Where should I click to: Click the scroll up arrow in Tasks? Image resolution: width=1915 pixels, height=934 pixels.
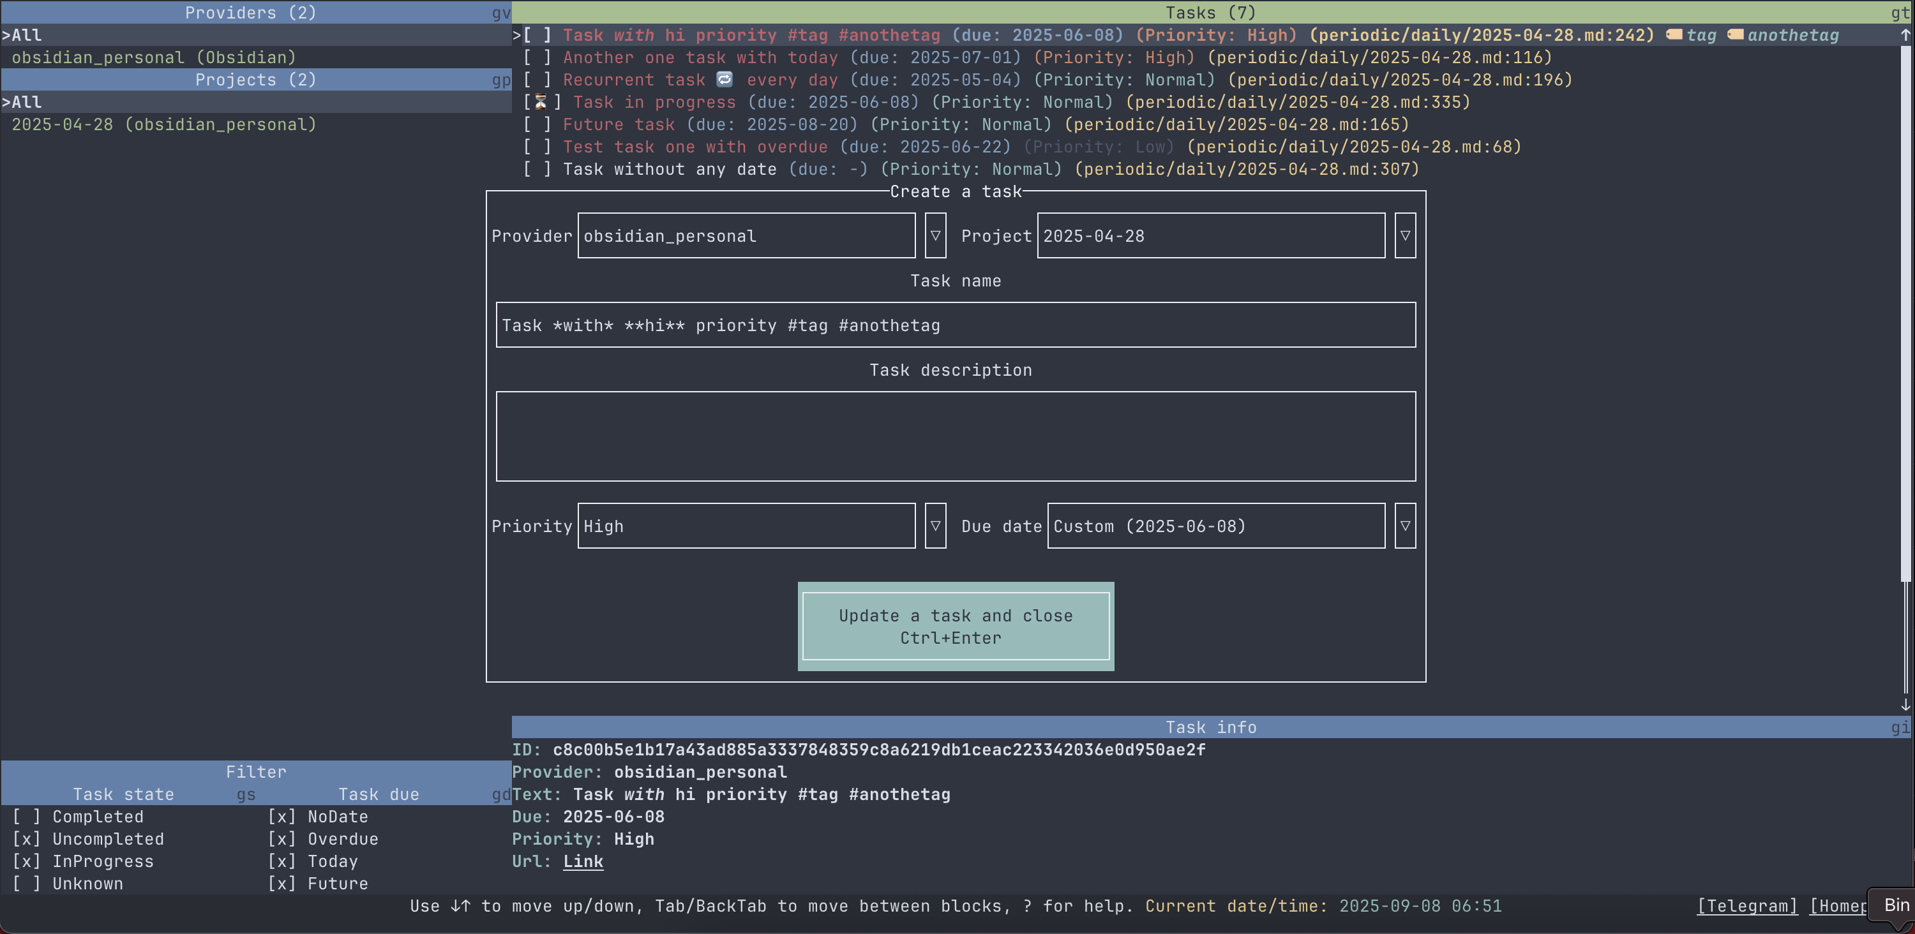[x=1905, y=34]
